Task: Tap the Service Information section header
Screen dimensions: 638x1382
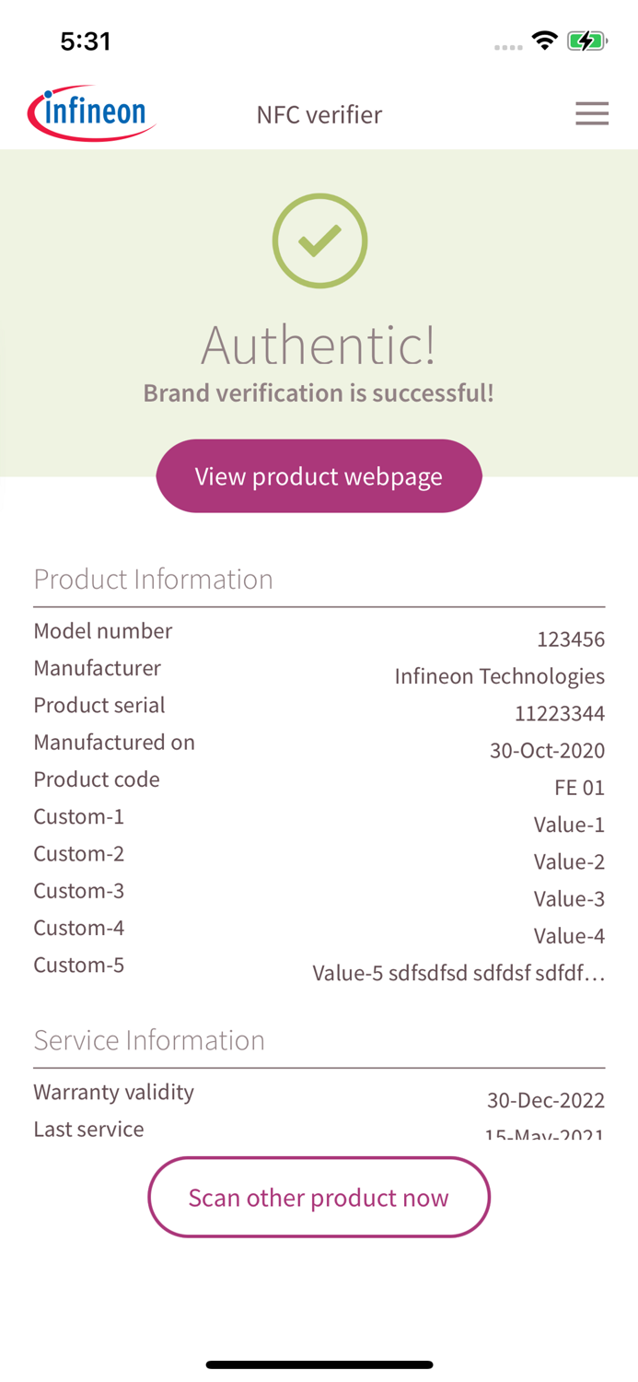Action: (149, 1040)
